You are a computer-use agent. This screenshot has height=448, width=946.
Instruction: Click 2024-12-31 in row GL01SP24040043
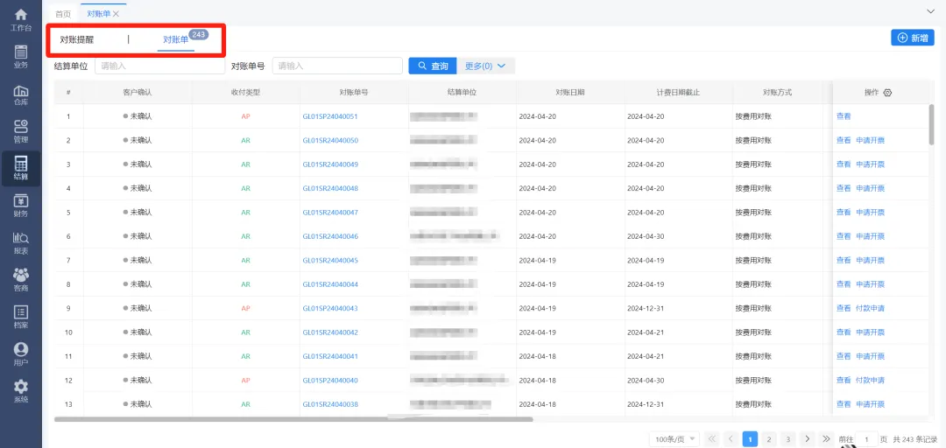[646, 308]
